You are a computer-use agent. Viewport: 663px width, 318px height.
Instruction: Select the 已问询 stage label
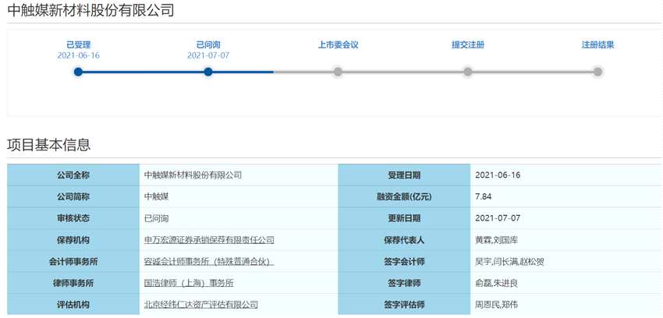tap(208, 45)
